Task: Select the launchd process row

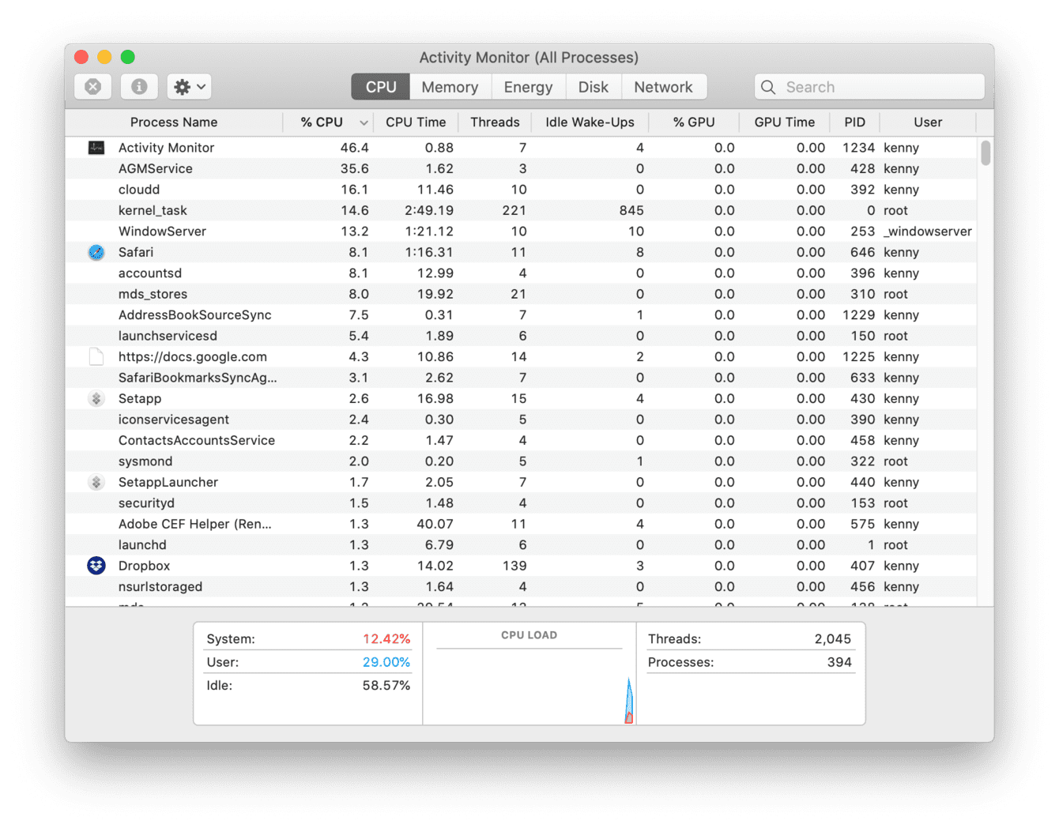Action: 522,545
